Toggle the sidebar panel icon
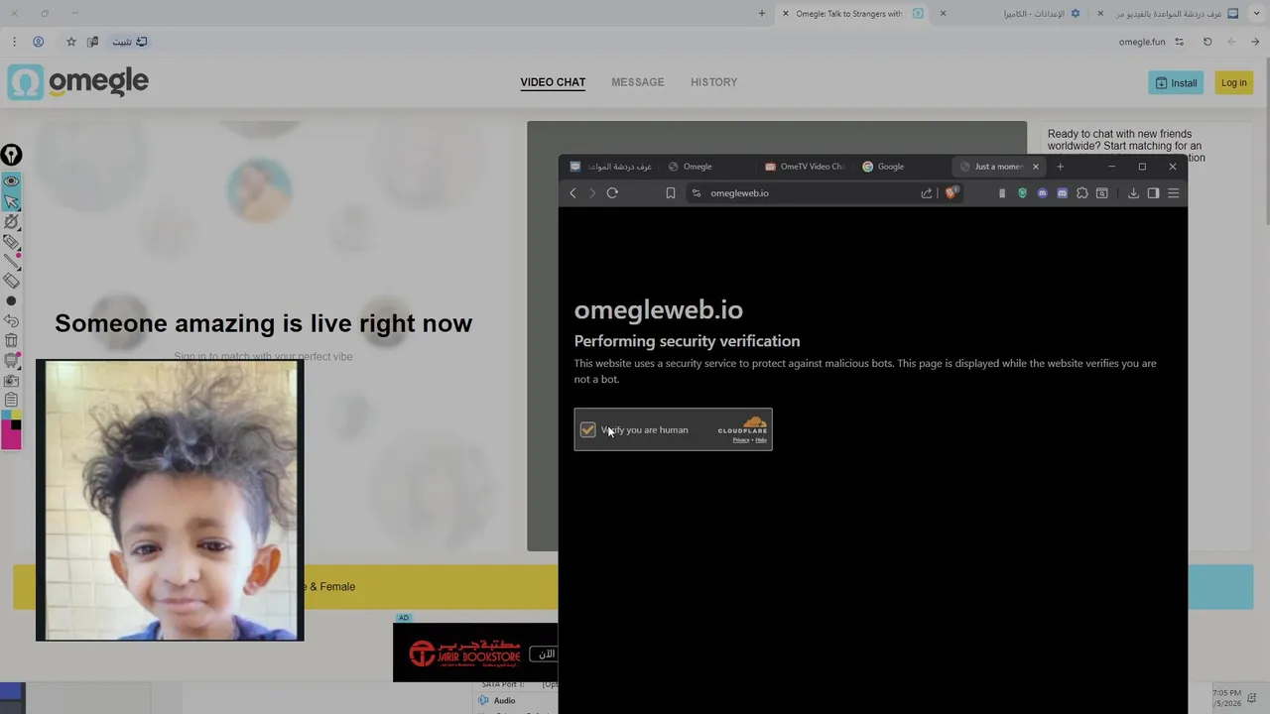The image size is (1270, 714). [x=1153, y=193]
